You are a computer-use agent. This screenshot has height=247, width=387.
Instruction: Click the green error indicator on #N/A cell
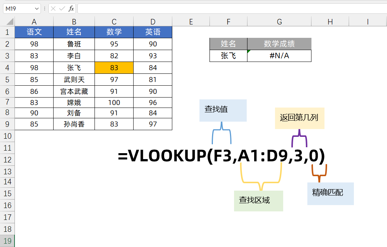[x=249, y=52]
